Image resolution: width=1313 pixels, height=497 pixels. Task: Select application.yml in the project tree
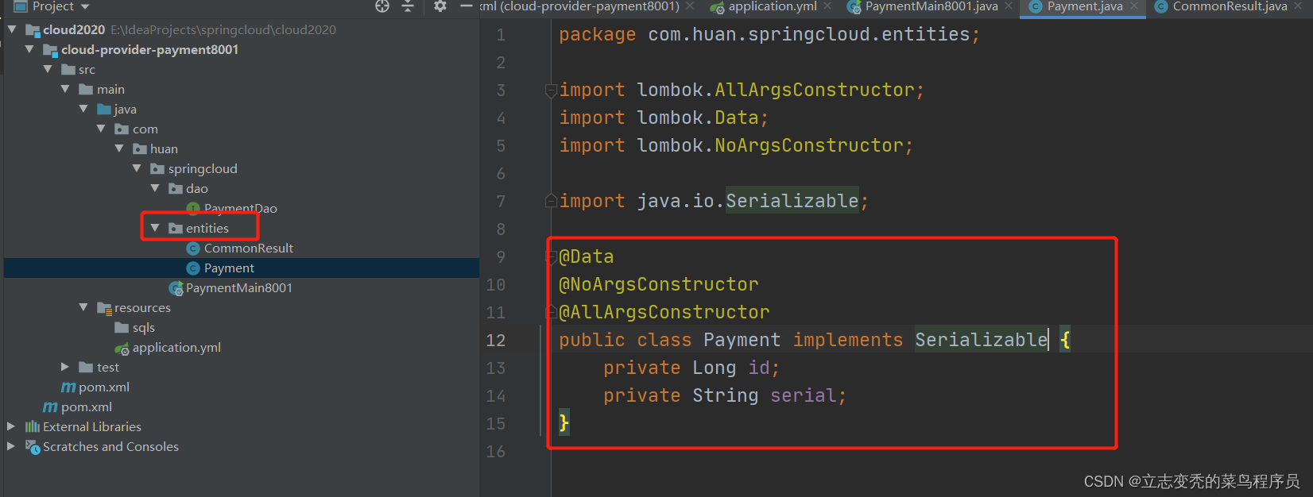pos(176,348)
